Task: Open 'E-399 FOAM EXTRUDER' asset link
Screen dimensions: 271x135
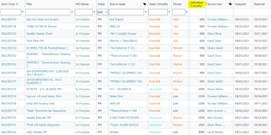Action: point(126,118)
